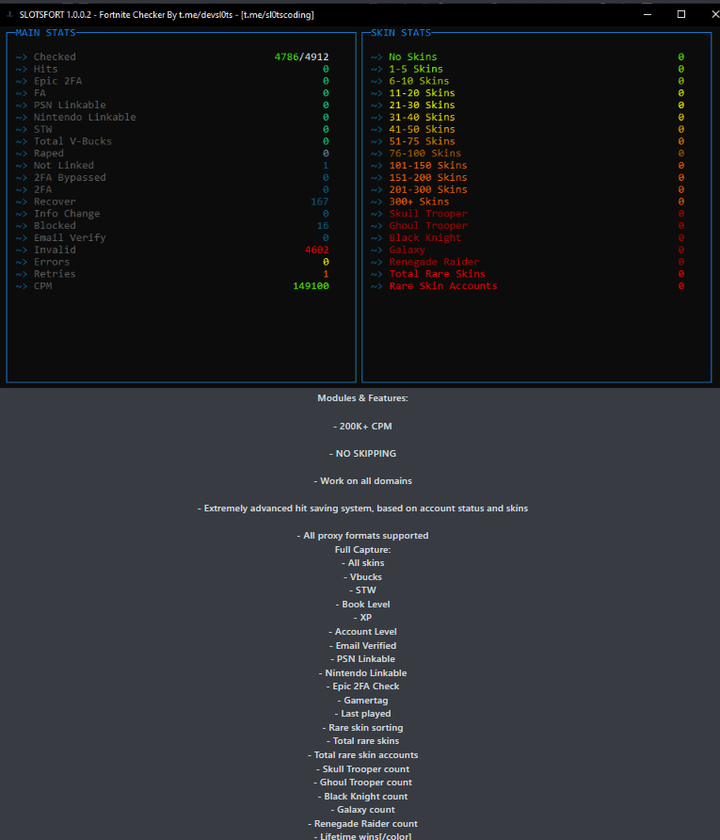Click the '2FA Bypassed' label
This screenshot has height=840, width=720.
click(x=70, y=177)
